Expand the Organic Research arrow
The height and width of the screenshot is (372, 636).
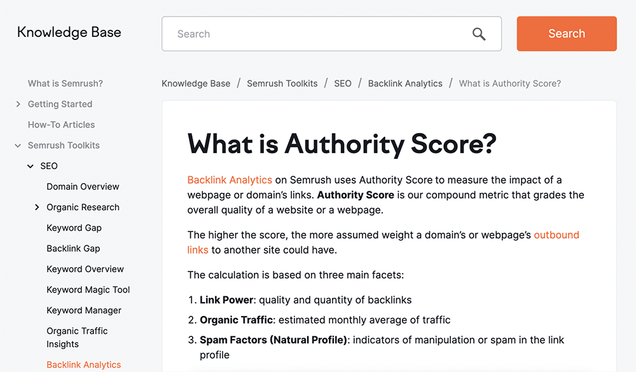tap(37, 207)
